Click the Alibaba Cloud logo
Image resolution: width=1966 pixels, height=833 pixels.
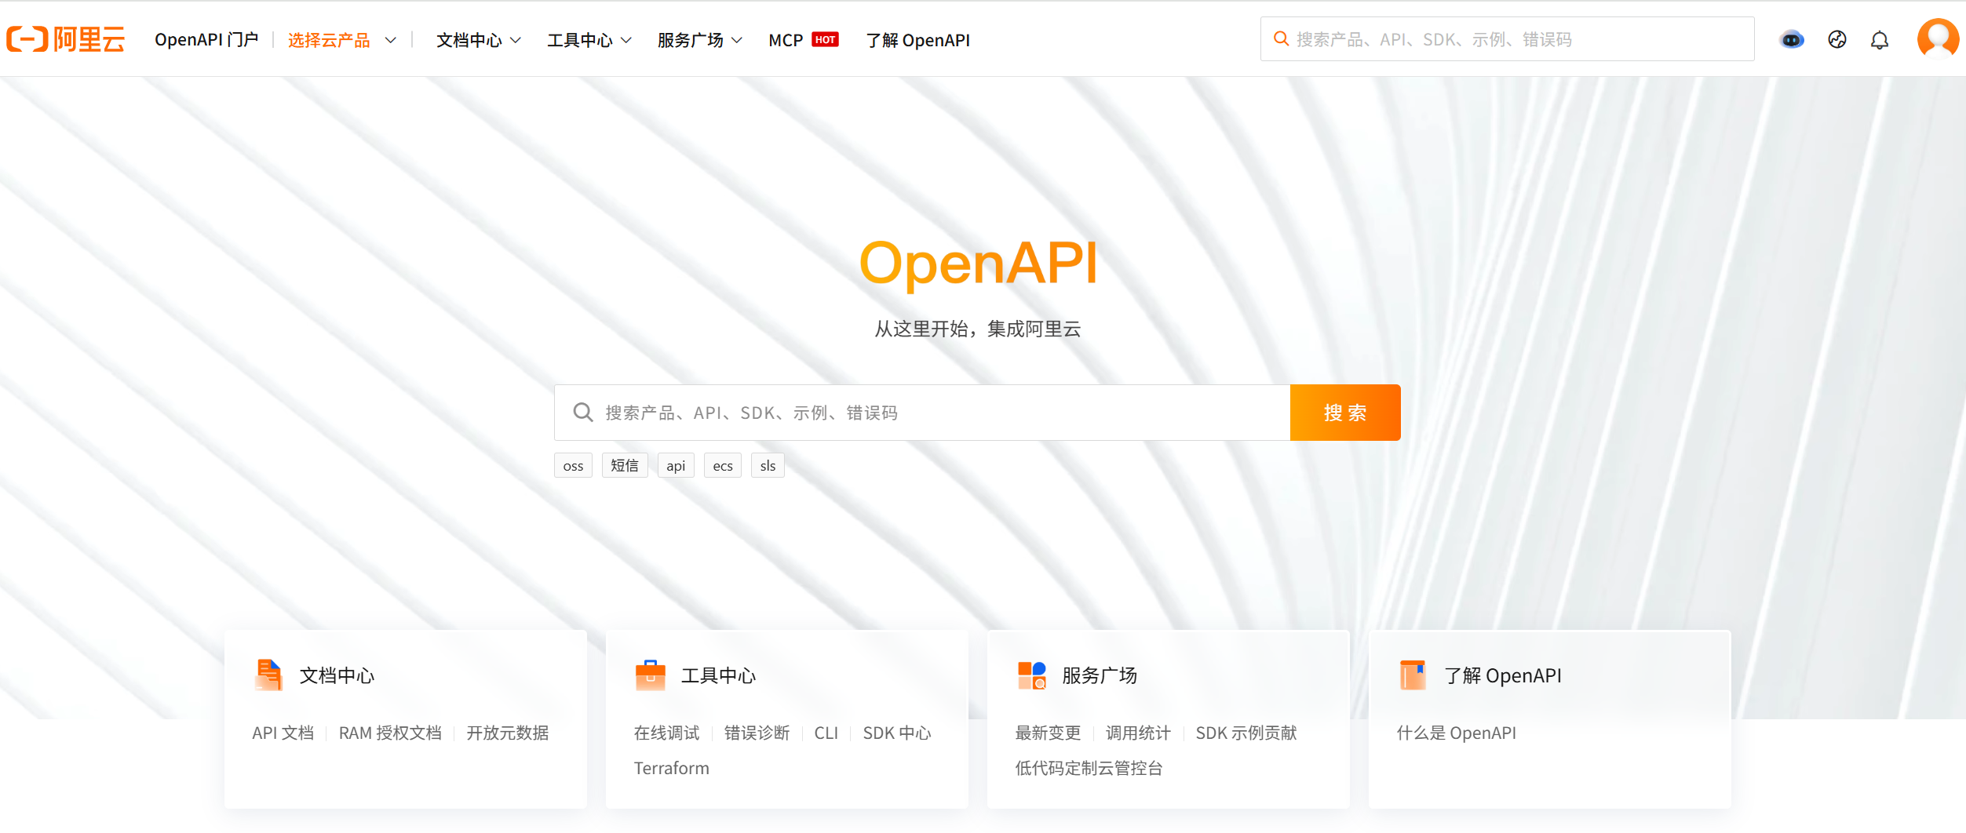pyautogui.click(x=66, y=39)
